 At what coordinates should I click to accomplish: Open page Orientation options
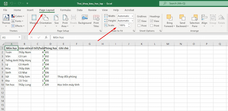tap(46, 20)
